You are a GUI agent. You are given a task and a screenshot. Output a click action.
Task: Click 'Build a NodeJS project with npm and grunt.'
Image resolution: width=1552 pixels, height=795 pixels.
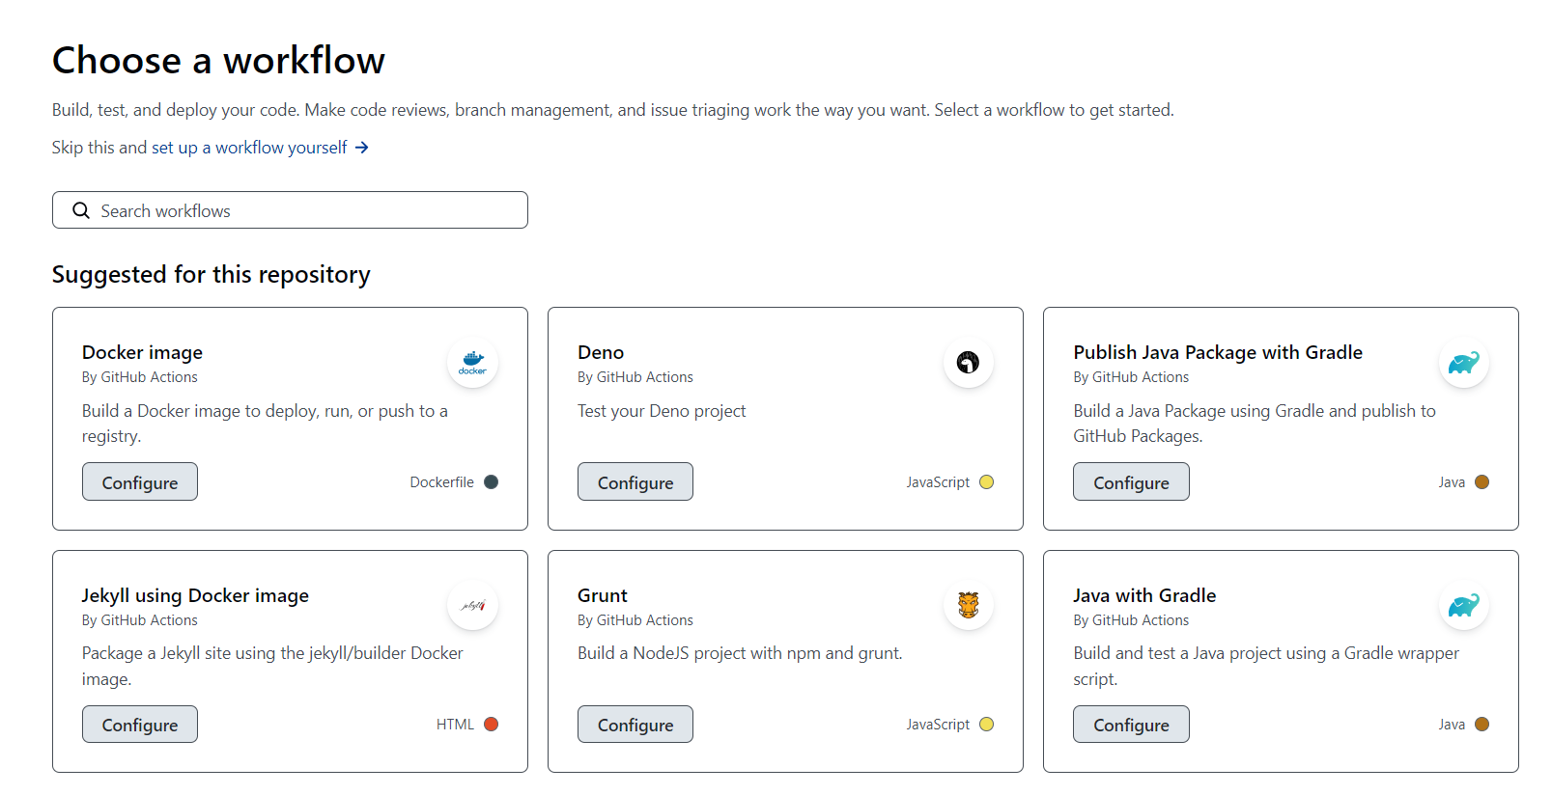(740, 653)
